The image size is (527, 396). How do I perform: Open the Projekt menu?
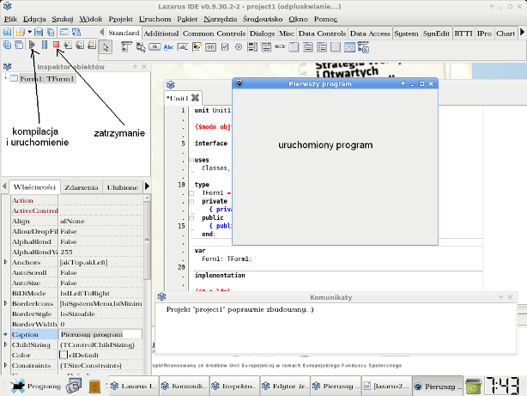point(121,19)
